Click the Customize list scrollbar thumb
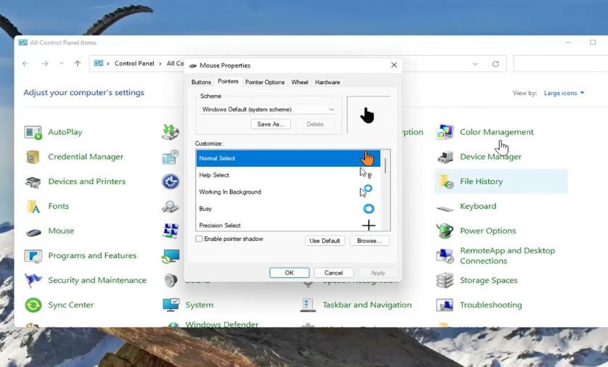The image size is (608, 367). [385, 166]
